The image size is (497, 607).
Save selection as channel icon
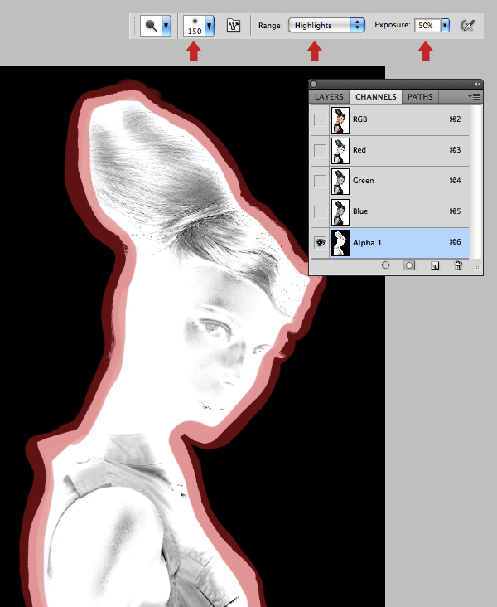click(x=409, y=265)
